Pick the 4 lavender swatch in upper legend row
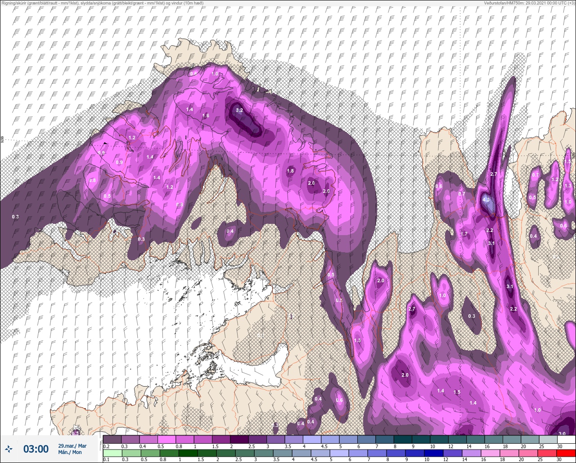The width and height of the screenshot is (576, 463). (x=312, y=439)
